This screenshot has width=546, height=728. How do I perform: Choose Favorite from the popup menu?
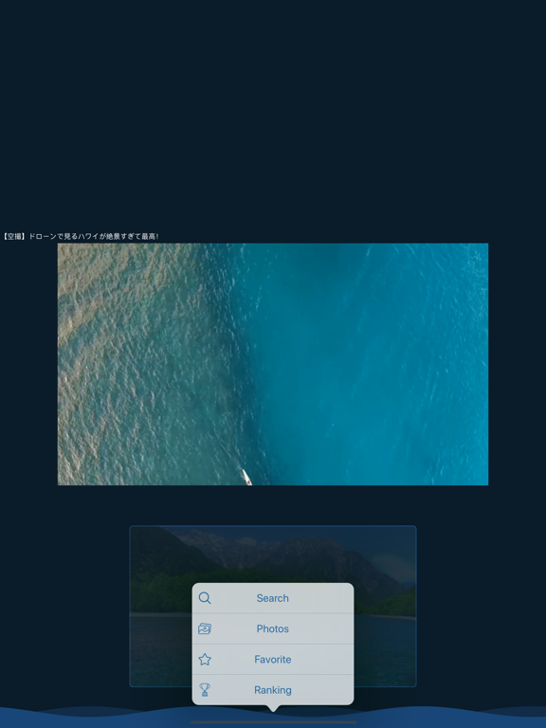[x=273, y=660]
